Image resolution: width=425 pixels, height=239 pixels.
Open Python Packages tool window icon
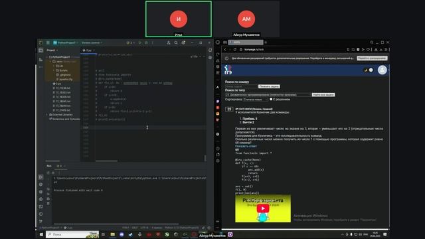[x=41, y=192]
